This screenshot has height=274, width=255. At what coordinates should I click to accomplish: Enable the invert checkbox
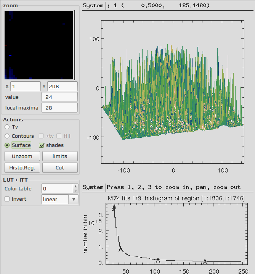click(7, 199)
